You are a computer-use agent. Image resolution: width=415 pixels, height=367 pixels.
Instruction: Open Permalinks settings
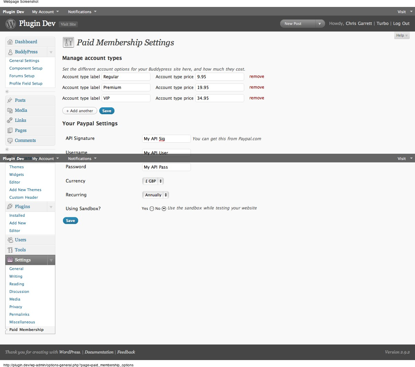[x=19, y=314]
